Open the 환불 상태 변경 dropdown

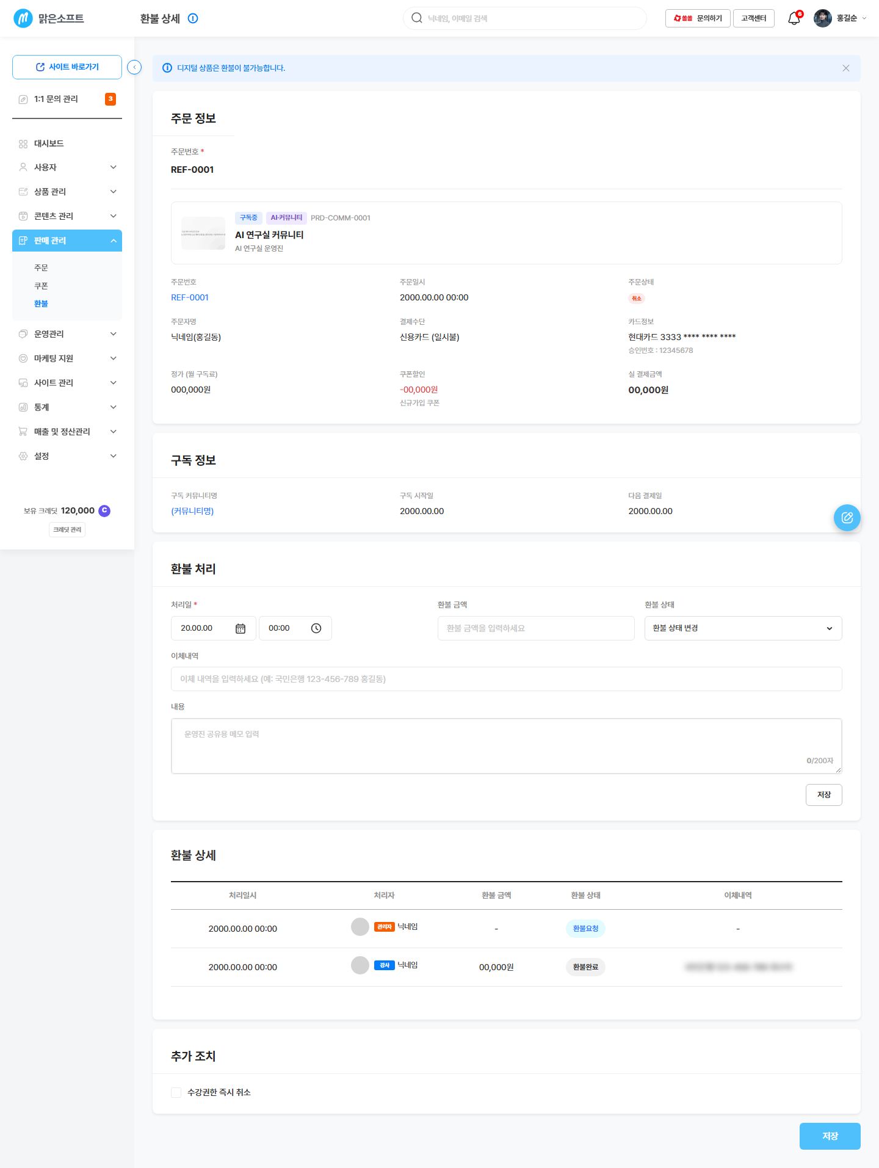pos(743,628)
